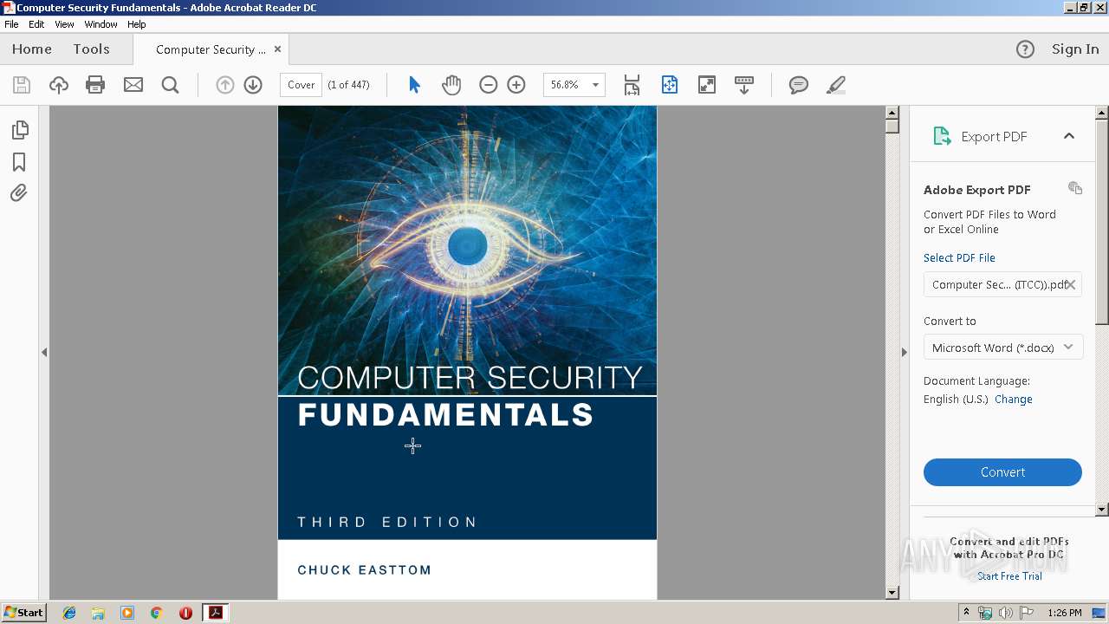Click the book cover page
This screenshot has height=624, width=1109.
[467, 353]
